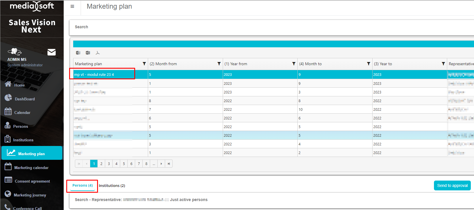Export table to Word
Image resolution: width=474 pixels, height=210 pixels.
click(x=88, y=53)
